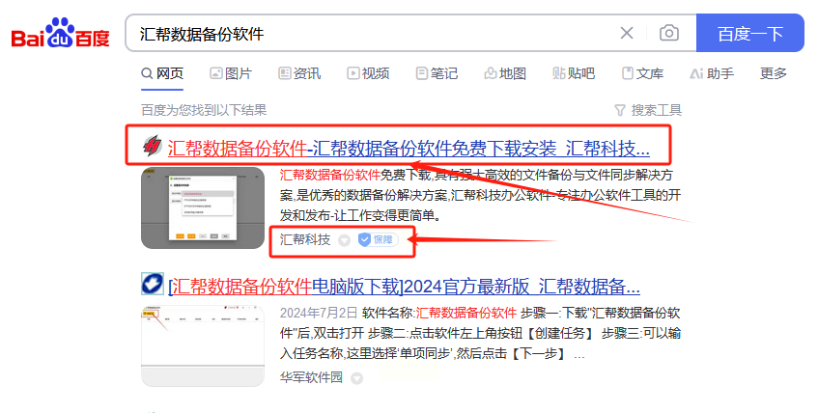This screenshot has width=818, height=413.
Task: Expand dropdown arrow next to 汇帮科技
Action: coord(344,240)
